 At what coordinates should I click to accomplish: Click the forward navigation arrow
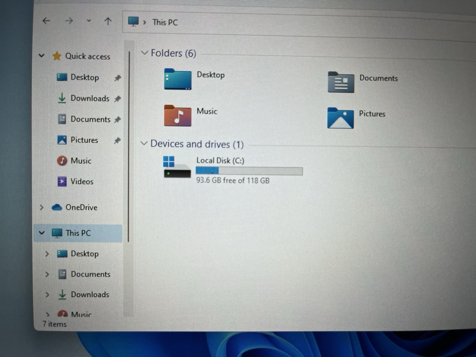pos(69,21)
